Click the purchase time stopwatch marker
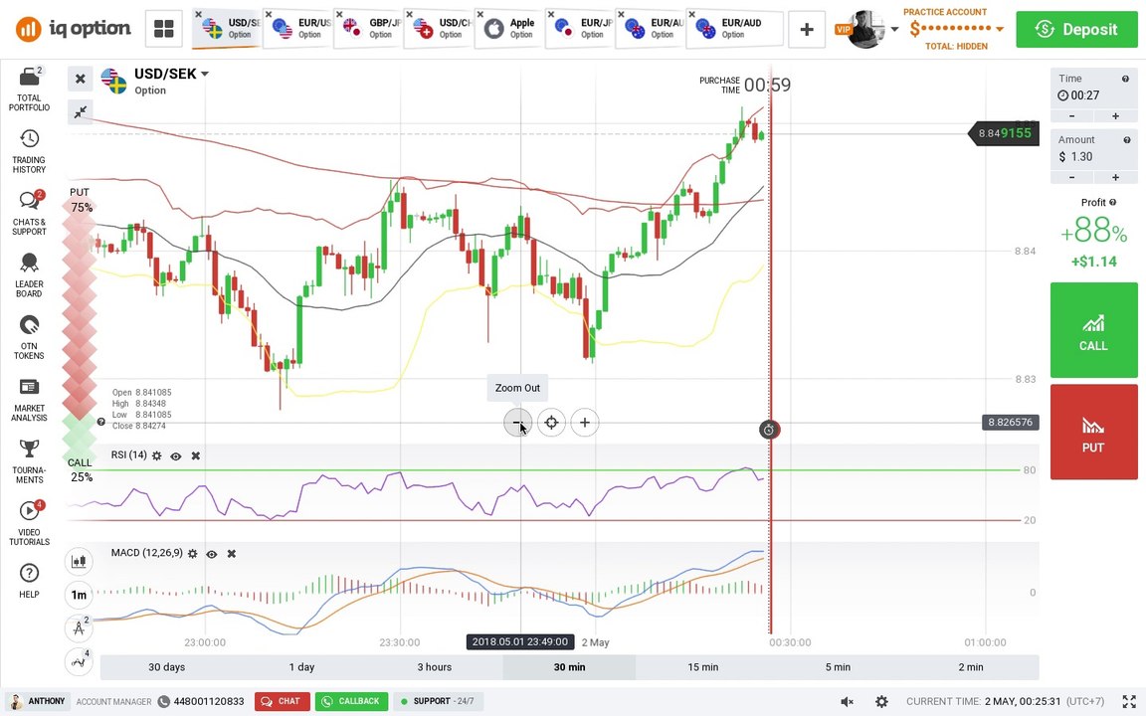The width and height of the screenshot is (1146, 716). click(769, 430)
